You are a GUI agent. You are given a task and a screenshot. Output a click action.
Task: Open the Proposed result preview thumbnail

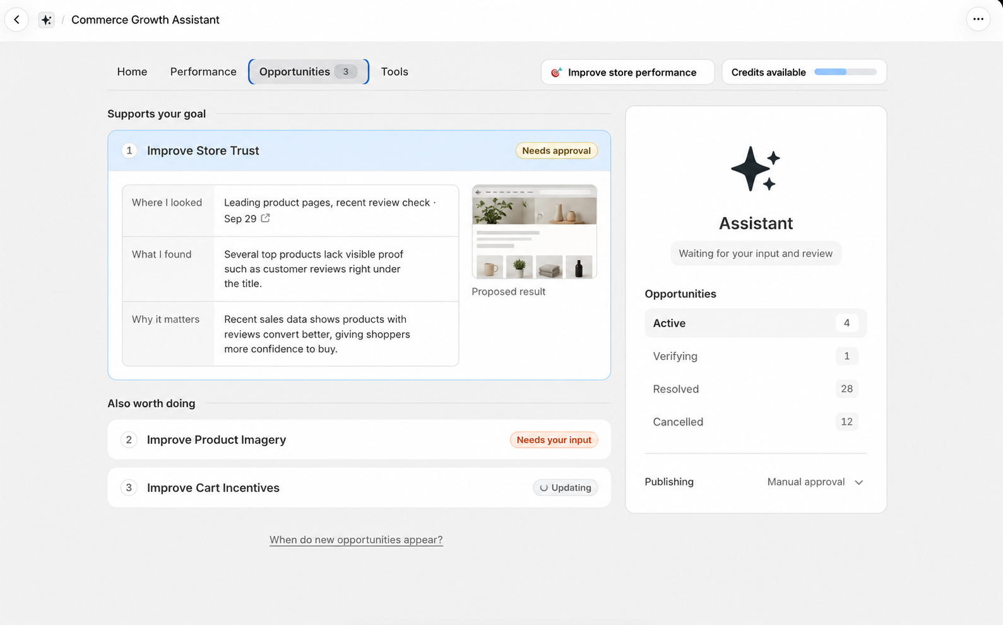tap(534, 232)
